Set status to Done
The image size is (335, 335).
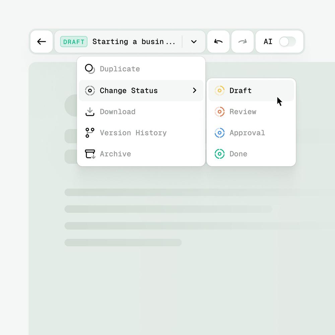251,154
